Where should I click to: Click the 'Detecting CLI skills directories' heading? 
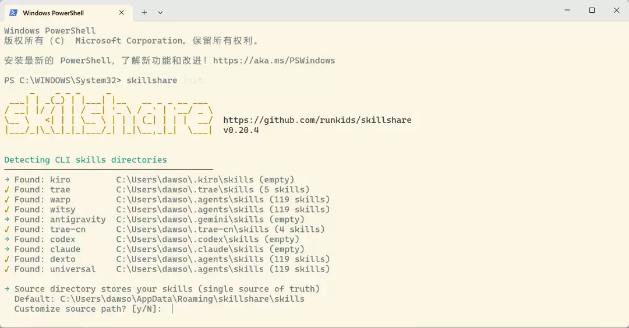click(x=86, y=160)
